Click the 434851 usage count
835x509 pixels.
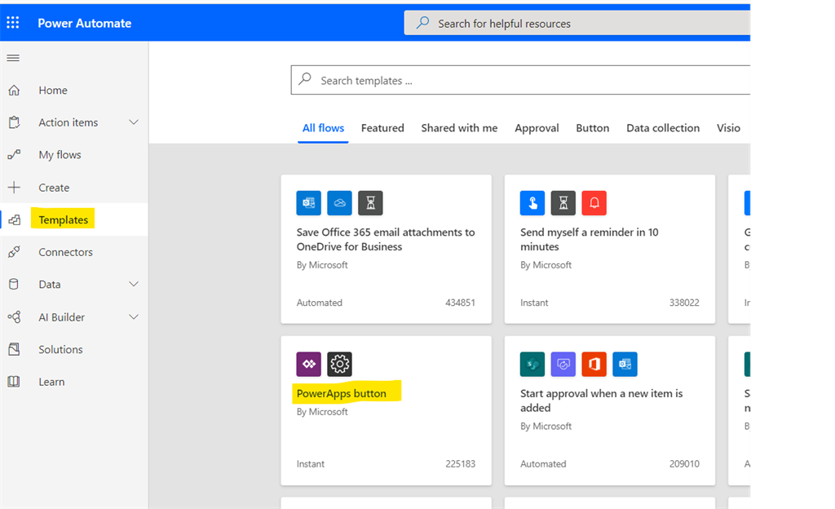tap(460, 303)
